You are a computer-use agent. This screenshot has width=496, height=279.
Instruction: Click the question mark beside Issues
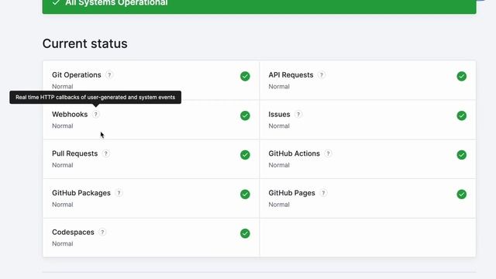click(x=298, y=114)
